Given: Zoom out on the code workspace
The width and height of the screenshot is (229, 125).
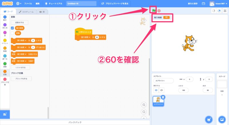Looking at the screenshot, I should click(144, 112).
